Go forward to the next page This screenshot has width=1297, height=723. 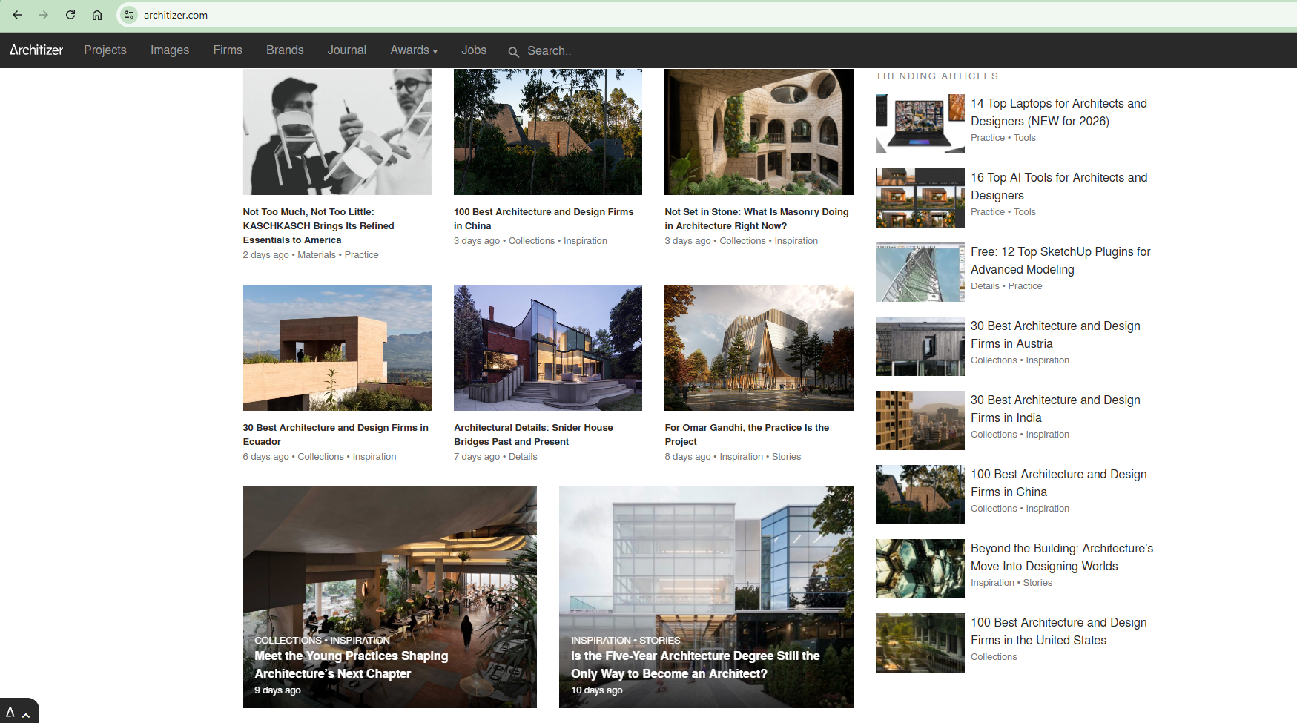point(44,15)
